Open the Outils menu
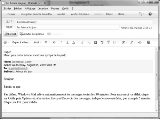The width and height of the screenshot is (160, 119). (x=65, y=9)
